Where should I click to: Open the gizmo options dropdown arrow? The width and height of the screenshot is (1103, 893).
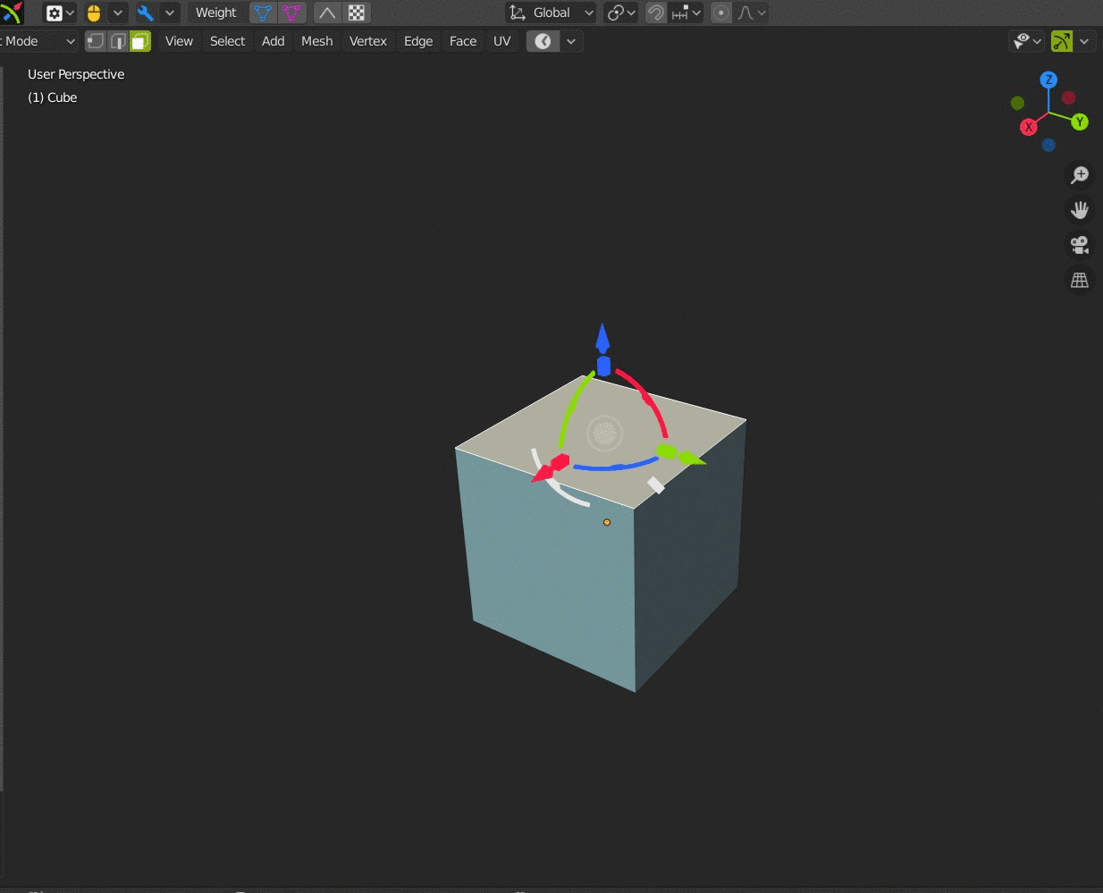[1084, 41]
